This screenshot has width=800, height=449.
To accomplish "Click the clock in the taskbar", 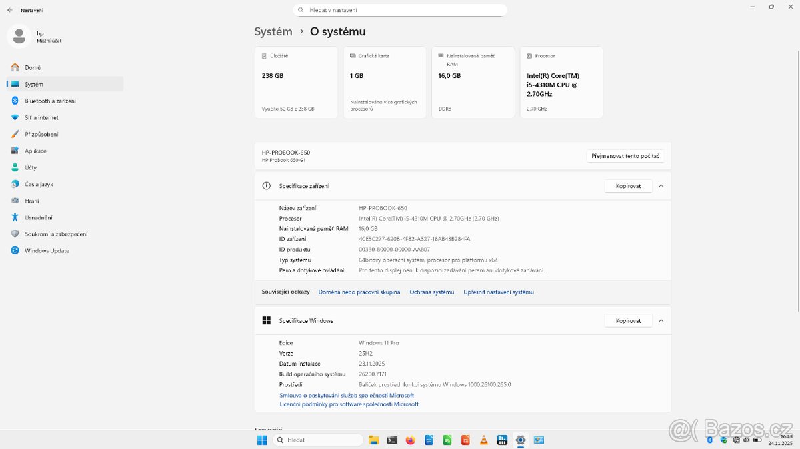I will [x=779, y=440].
